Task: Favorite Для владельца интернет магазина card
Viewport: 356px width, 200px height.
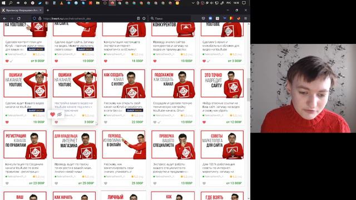Action: 56,183
